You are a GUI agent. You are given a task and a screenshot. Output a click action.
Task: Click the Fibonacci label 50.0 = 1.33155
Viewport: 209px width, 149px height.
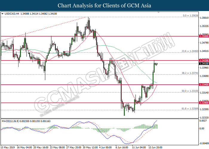point(190,91)
